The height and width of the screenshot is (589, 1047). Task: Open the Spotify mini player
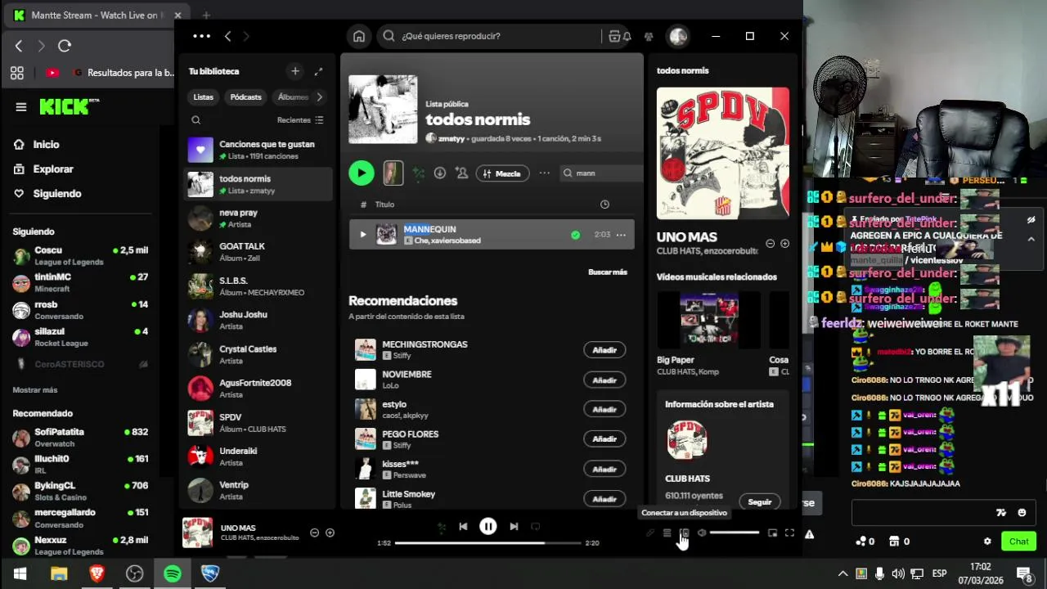(x=772, y=533)
